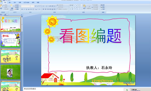151x91 pixels.
Task: Toggle Underline formatting
Action: [26, 9]
